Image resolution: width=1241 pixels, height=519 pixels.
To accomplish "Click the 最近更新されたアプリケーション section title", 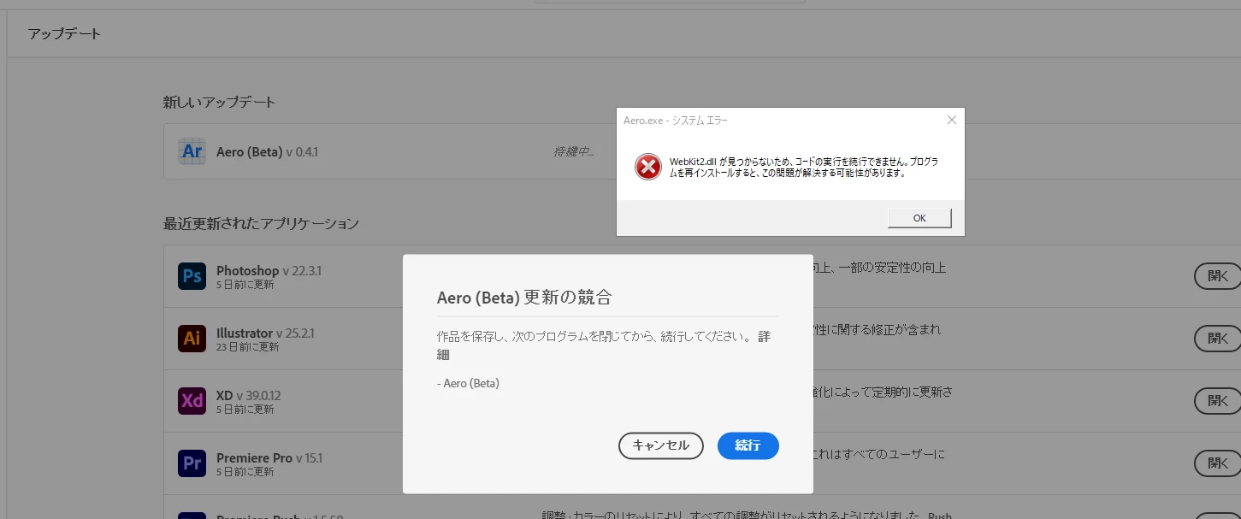I will [261, 224].
